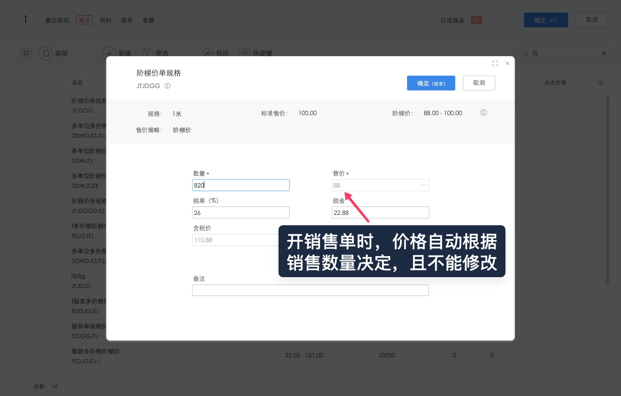Open the grid view icon at top left
Viewport: 621px width, 396px height.
click(x=26, y=53)
